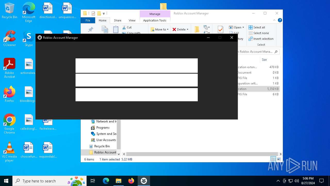330x186 pixels.
Task: Open Adobe Acrobat desktop shortcut
Action: (10, 68)
